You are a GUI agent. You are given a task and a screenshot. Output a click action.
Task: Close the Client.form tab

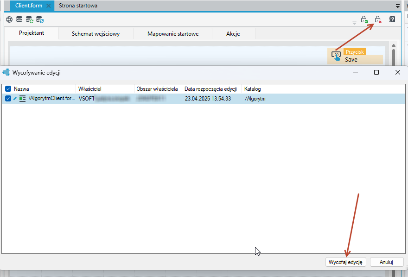48,6
